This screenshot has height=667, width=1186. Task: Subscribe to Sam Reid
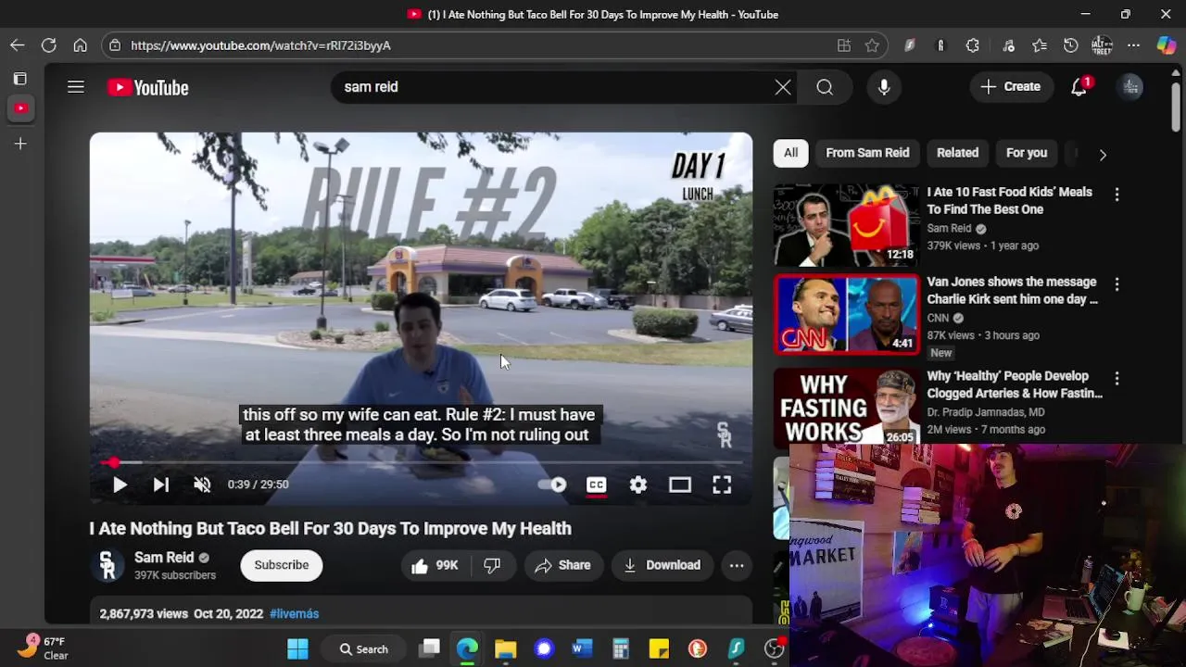click(x=282, y=565)
